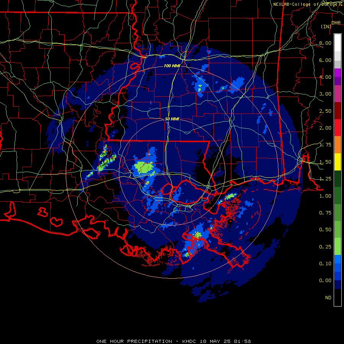344x344 pixels.
Task: Pick the bright red swatch above 2.00
Action: [338, 128]
